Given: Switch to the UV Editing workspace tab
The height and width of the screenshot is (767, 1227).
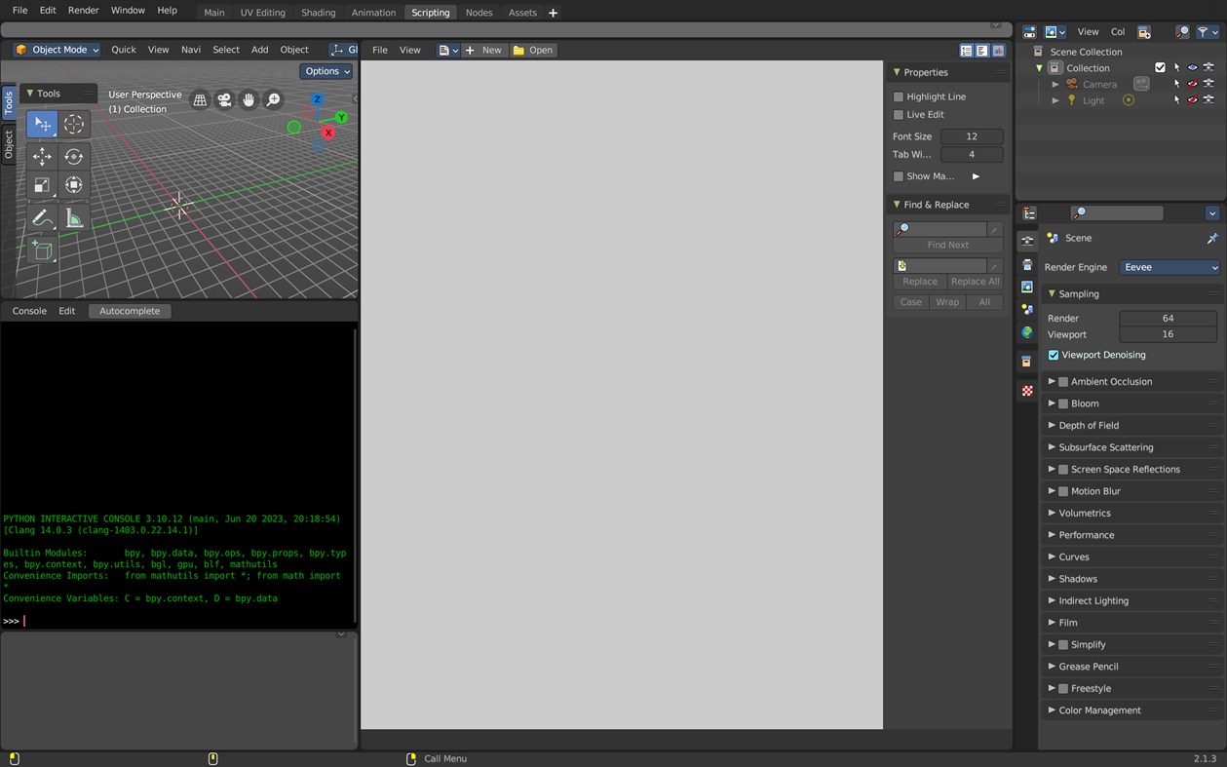Looking at the screenshot, I should point(263,13).
